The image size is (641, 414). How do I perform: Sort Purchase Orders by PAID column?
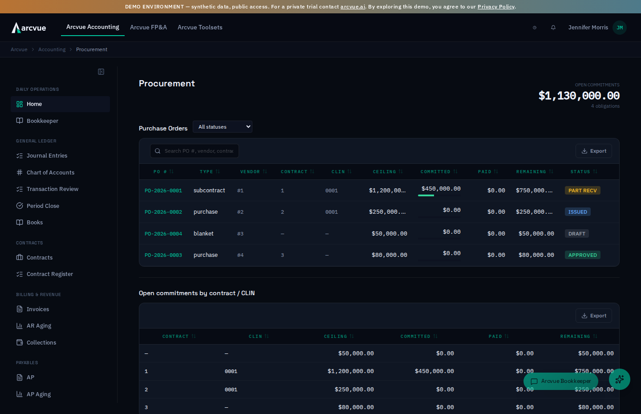488,172
